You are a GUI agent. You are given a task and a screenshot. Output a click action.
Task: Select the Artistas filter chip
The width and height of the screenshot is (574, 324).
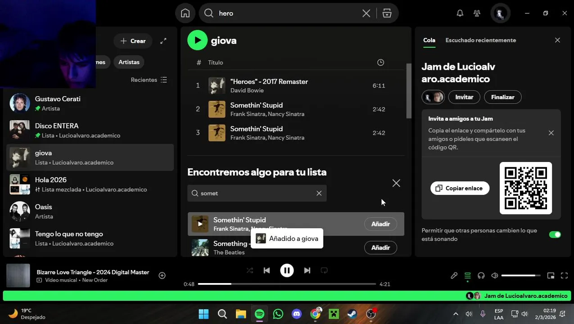pyautogui.click(x=129, y=62)
